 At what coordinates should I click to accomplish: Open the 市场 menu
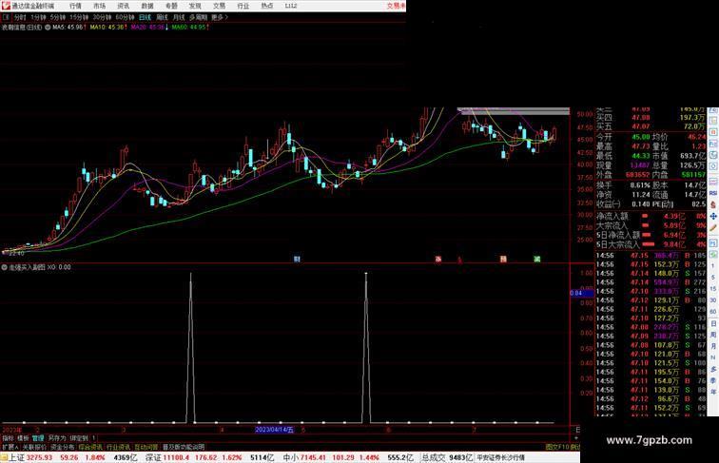99,6
